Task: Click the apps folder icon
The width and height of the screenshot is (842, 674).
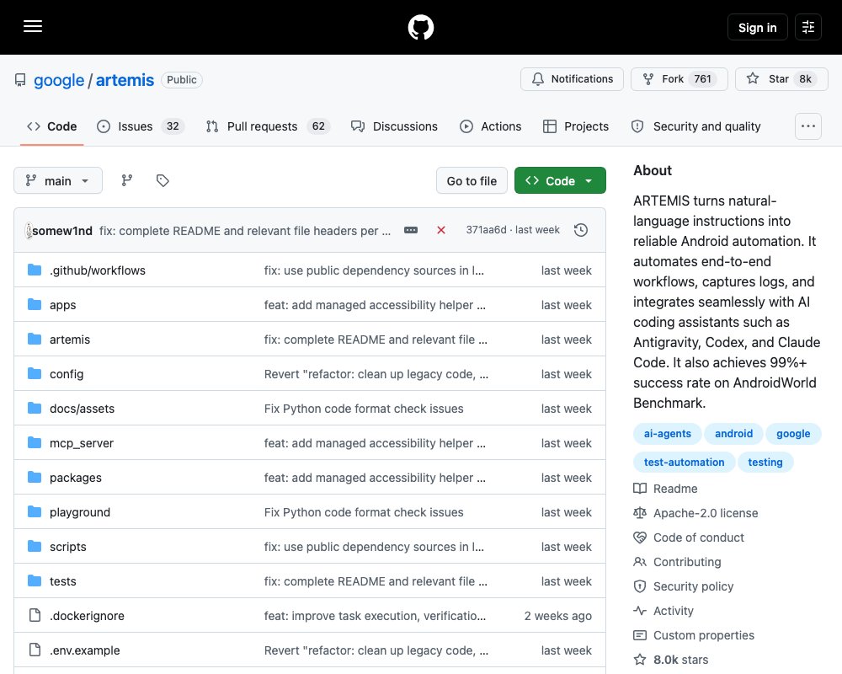Action: [x=35, y=304]
